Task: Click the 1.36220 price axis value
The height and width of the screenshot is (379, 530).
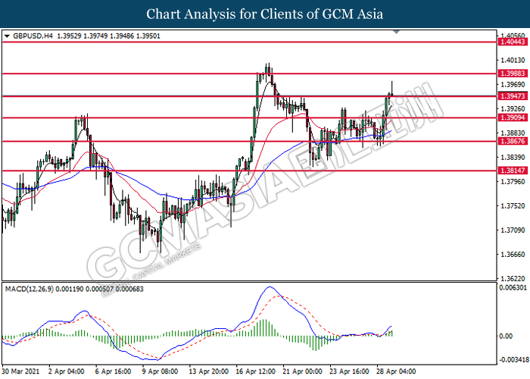Action: pyautogui.click(x=513, y=278)
